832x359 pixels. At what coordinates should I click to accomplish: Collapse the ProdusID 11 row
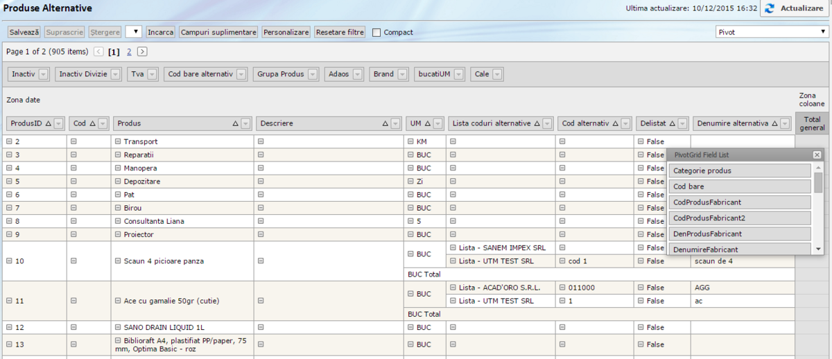coord(9,301)
